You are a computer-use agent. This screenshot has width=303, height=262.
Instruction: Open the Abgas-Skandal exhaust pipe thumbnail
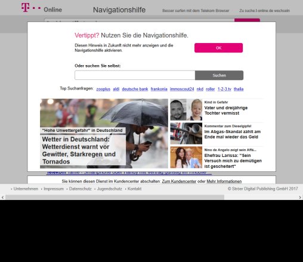(186, 134)
